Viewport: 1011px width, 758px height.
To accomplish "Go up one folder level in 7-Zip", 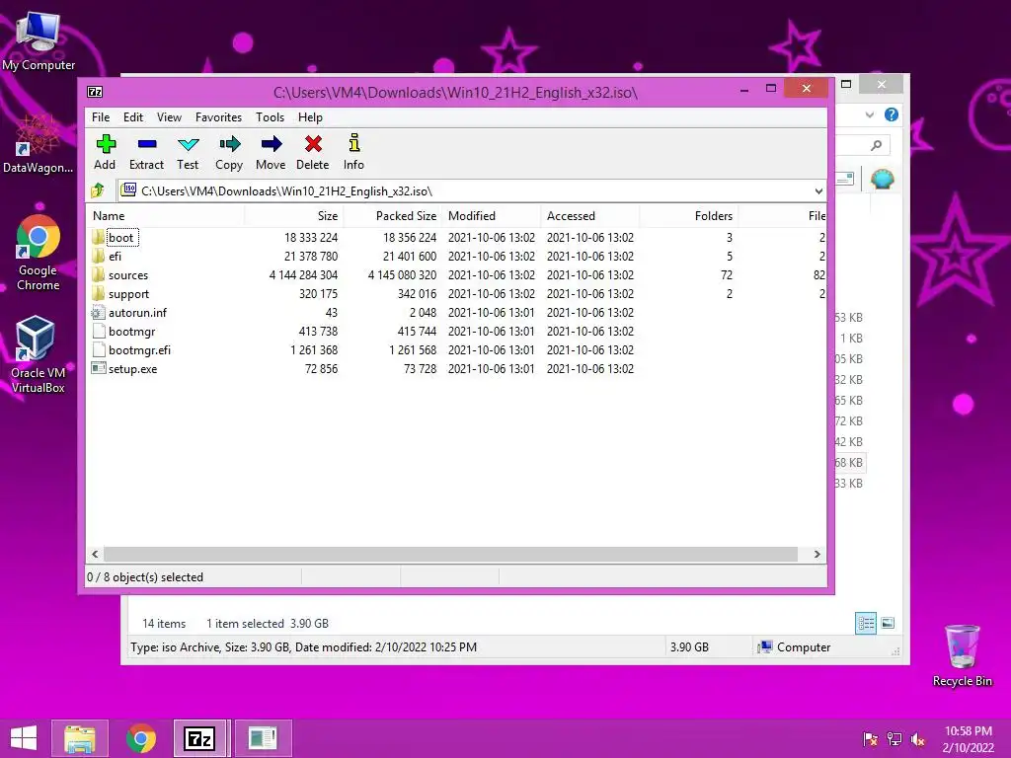I will (x=98, y=190).
